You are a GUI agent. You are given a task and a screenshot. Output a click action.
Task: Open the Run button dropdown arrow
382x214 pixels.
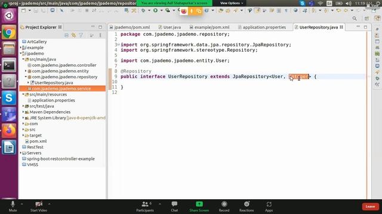(x=161, y=11)
